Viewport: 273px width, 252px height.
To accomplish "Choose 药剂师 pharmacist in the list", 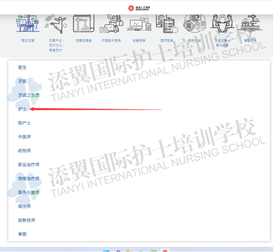I will [24, 151].
